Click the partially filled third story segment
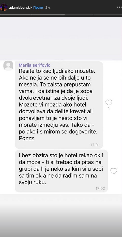The height and width of the screenshot is (237, 122). pos(78,15)
